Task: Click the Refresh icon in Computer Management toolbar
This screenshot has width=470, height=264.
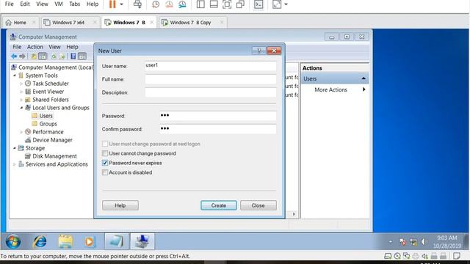Action: click(54, 56)
